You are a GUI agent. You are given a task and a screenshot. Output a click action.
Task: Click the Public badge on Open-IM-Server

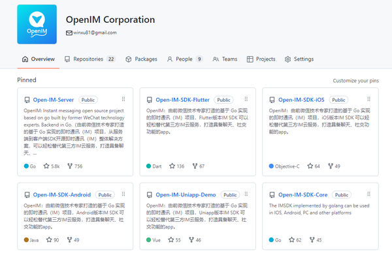[x=88, y=100]
